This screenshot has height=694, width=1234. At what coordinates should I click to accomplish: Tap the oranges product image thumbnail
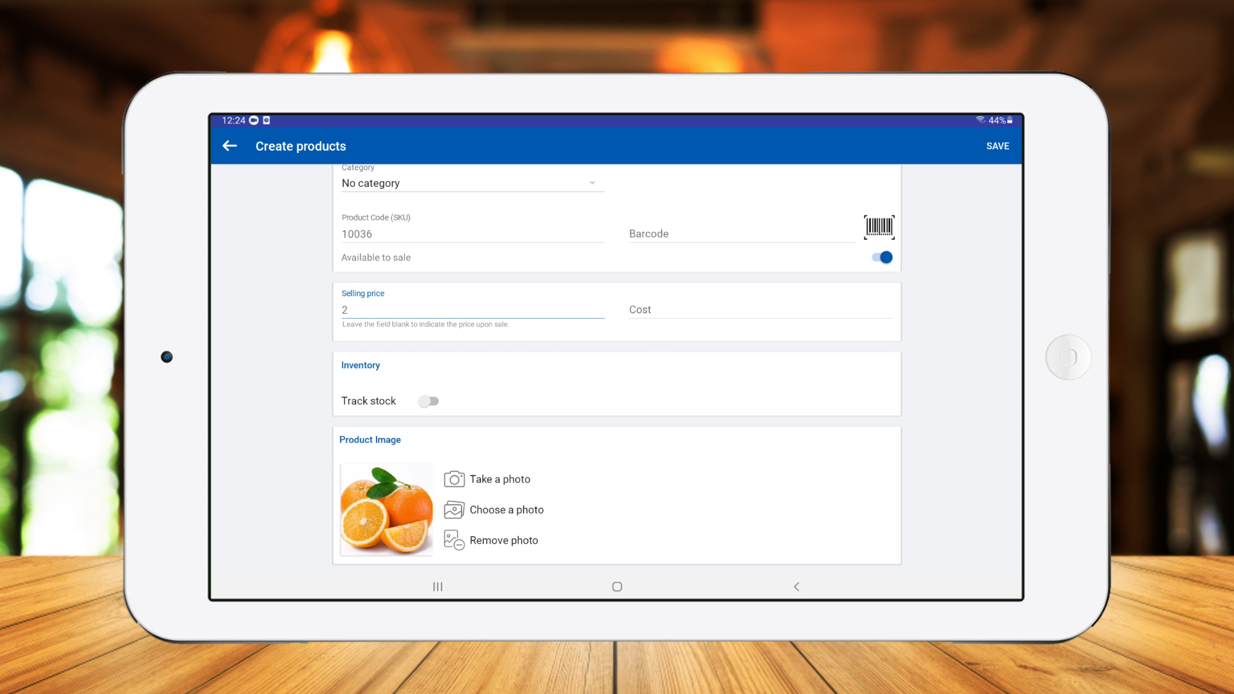386,510
